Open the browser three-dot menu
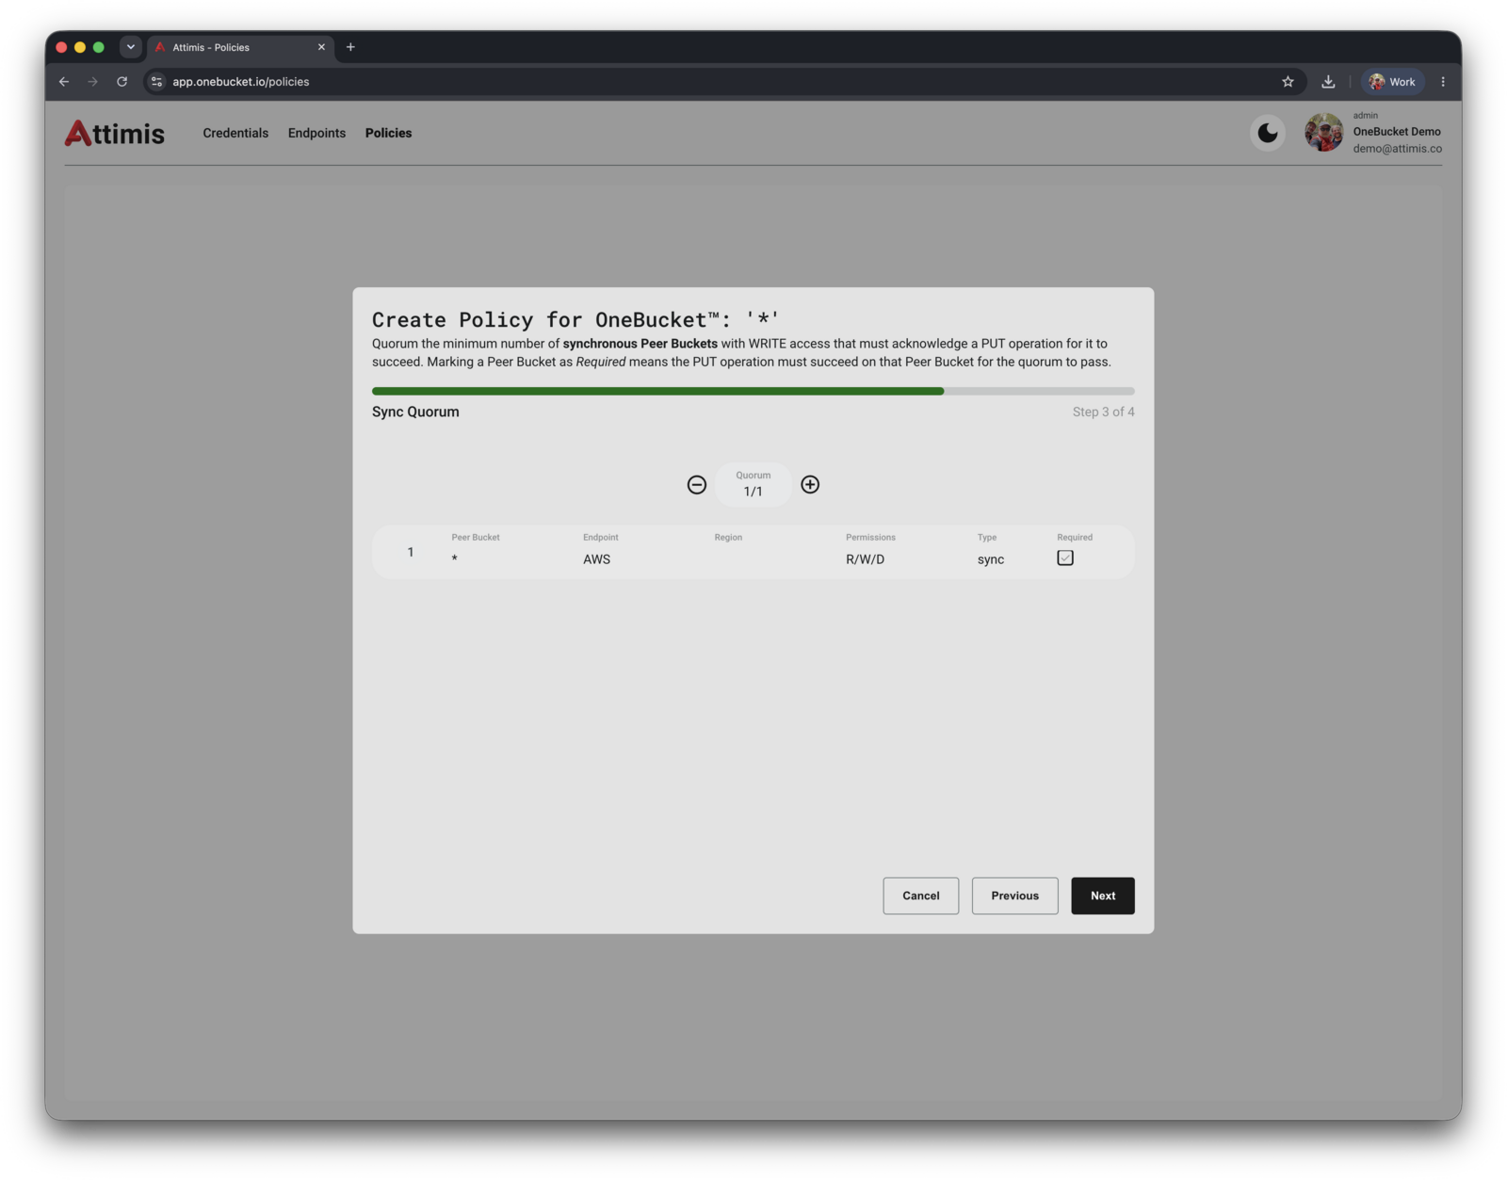This screenshot has width=1507, height=1180. click(1442, 82)
